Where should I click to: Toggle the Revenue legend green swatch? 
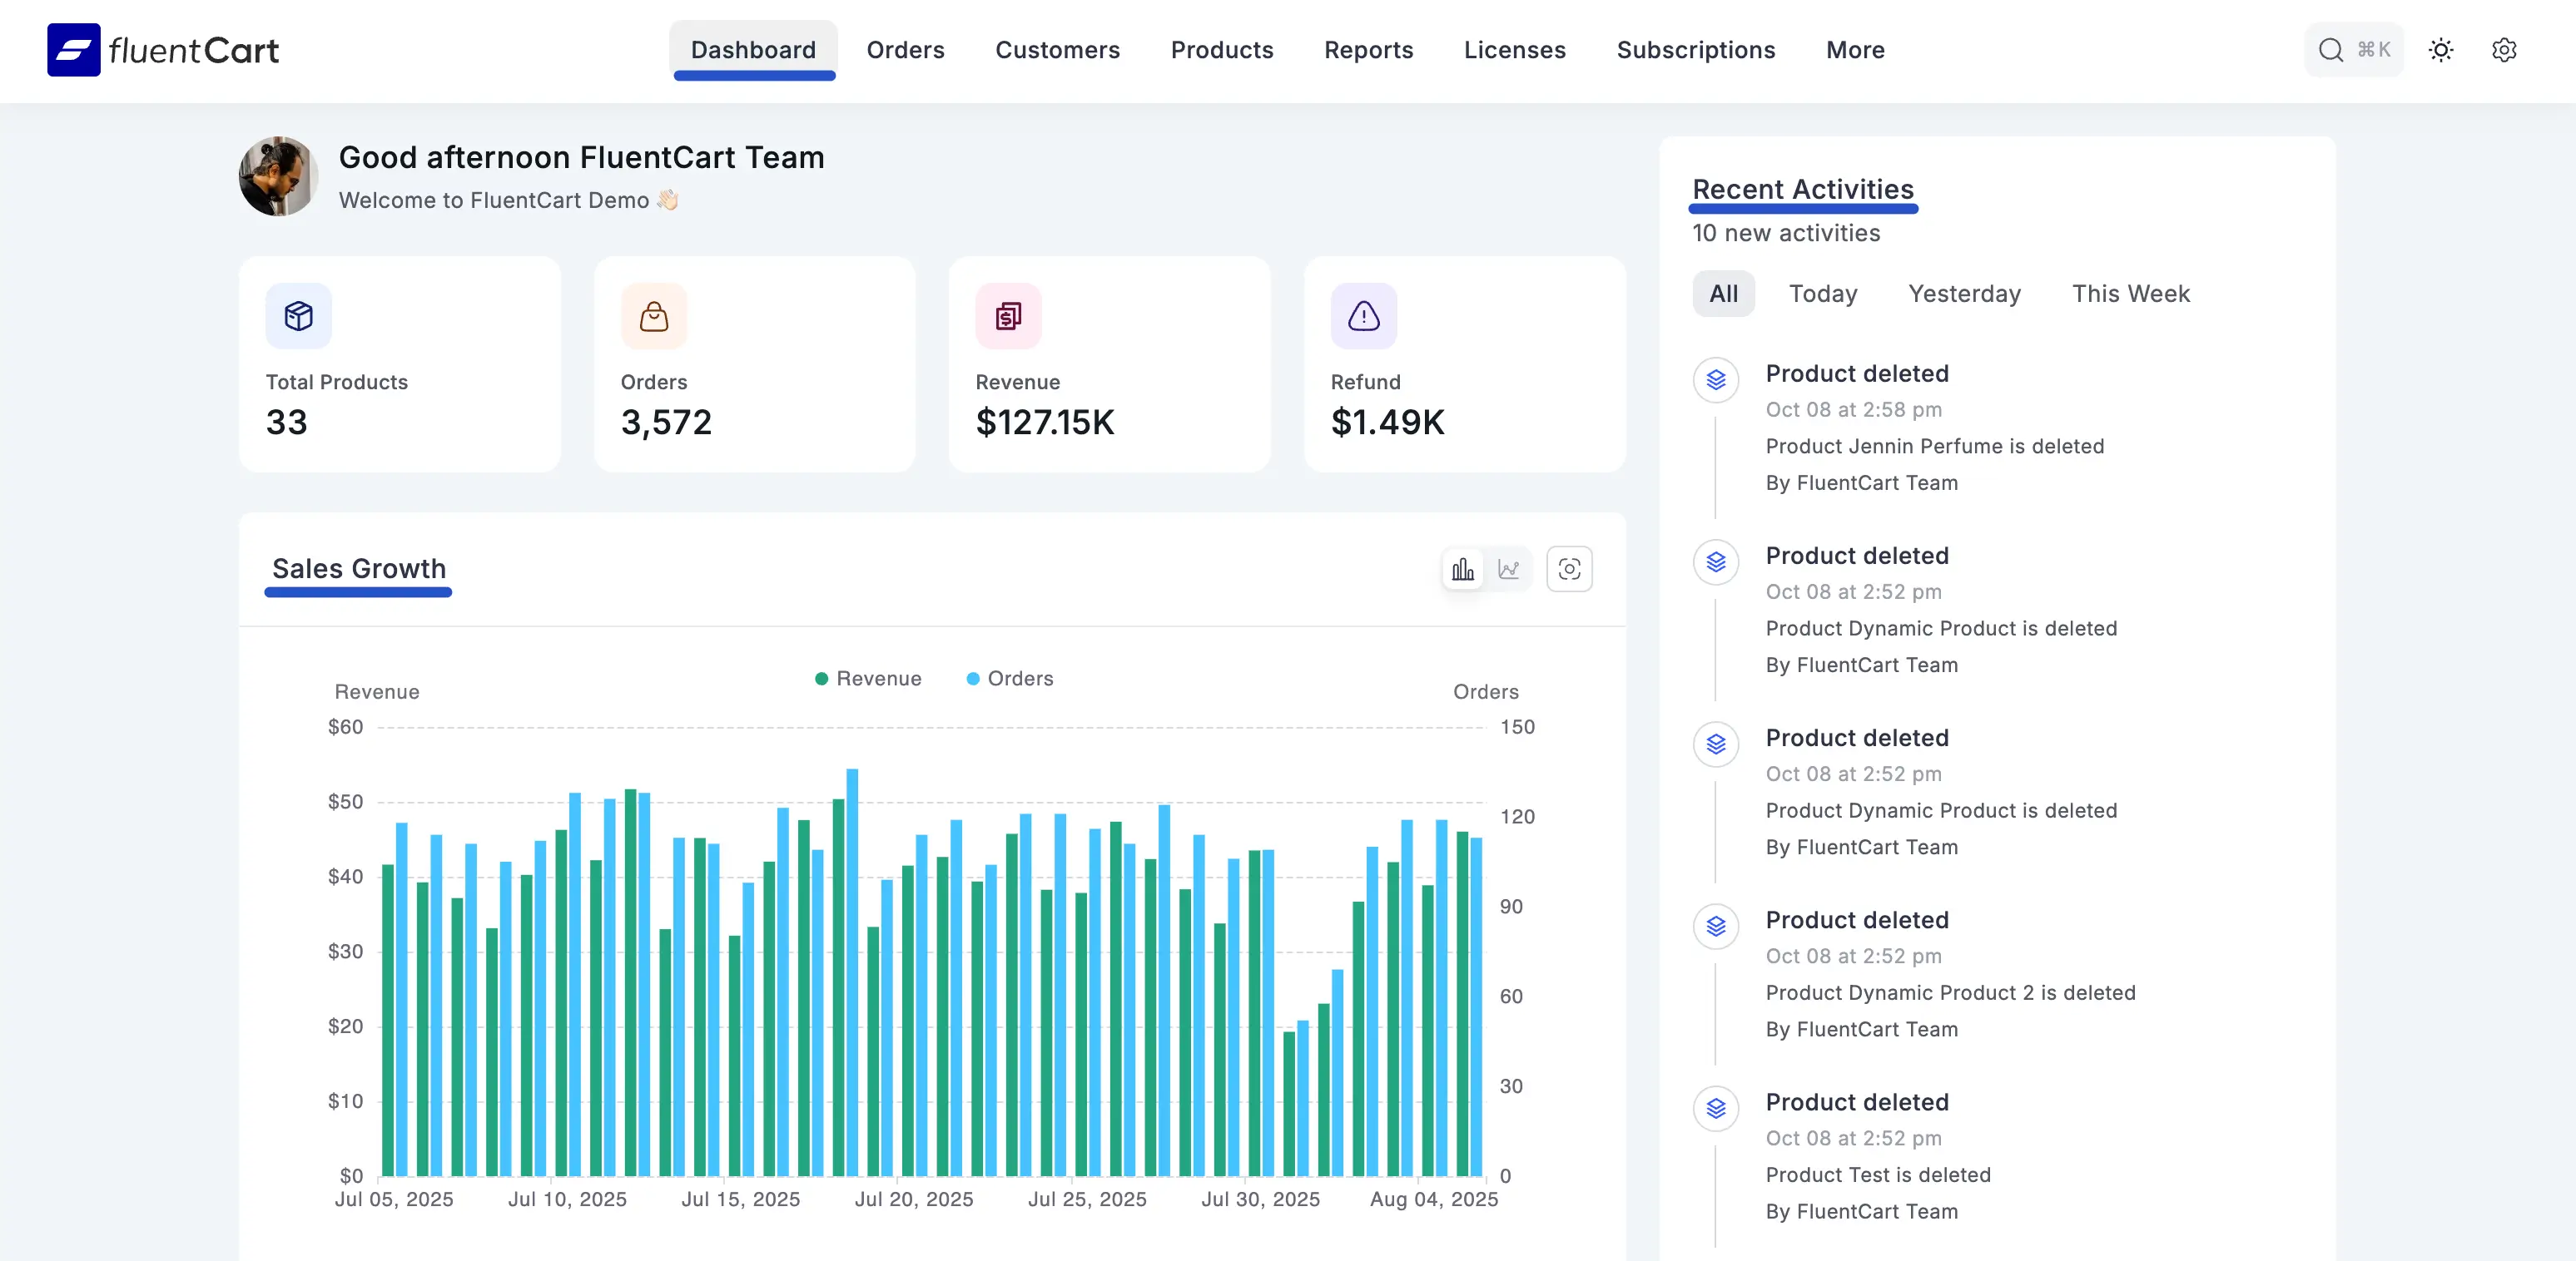pyautogui.click(x=821, y=680)
